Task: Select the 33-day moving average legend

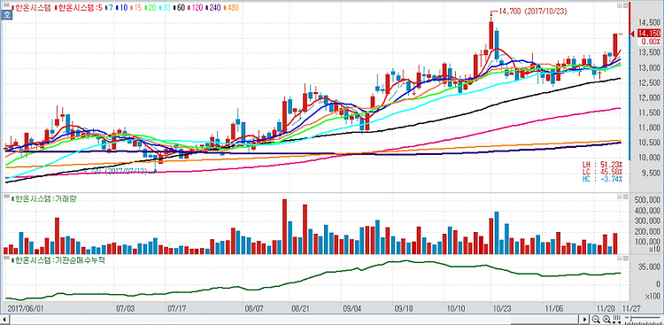Action: 165,8
